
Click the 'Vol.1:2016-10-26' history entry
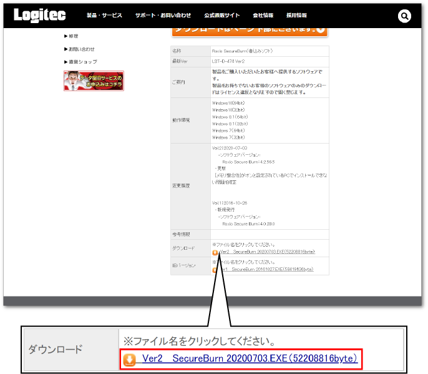point(230,203)
